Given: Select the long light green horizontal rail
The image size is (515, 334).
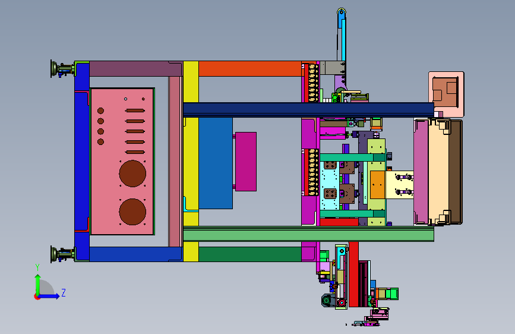Looking at the screenshot, I should click(x=308, y=234).
